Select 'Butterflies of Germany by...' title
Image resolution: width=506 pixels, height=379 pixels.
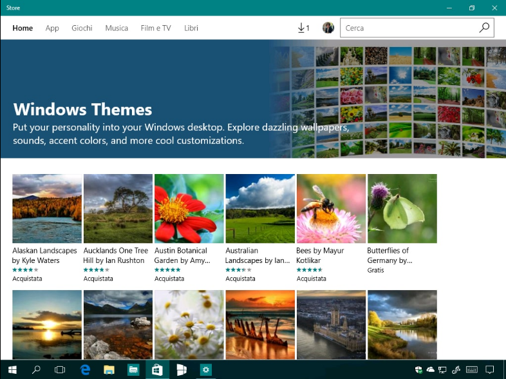click(390, 255)
